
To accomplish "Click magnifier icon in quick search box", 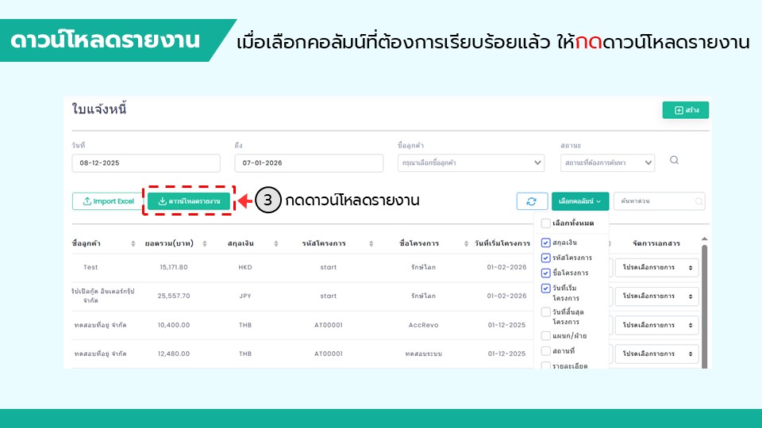I will point(699,201).
